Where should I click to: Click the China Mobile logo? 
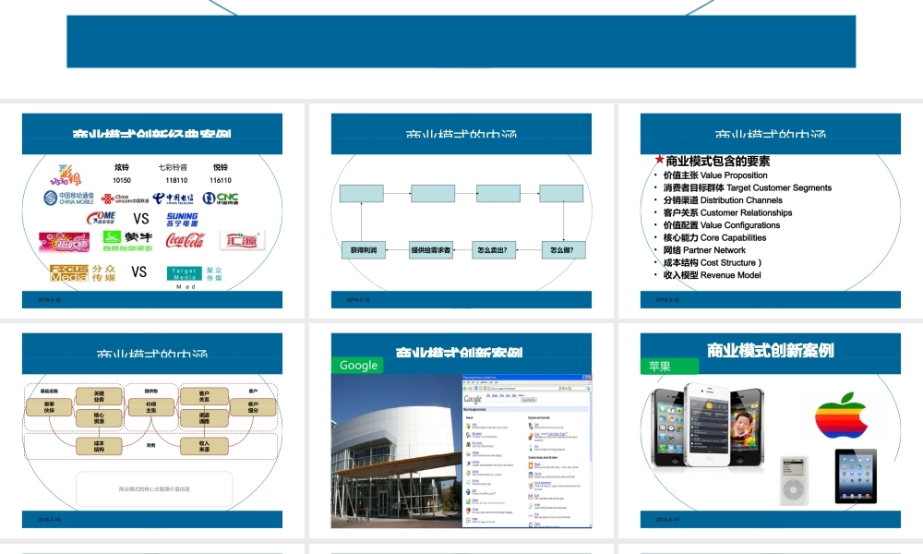click(68, 198)
